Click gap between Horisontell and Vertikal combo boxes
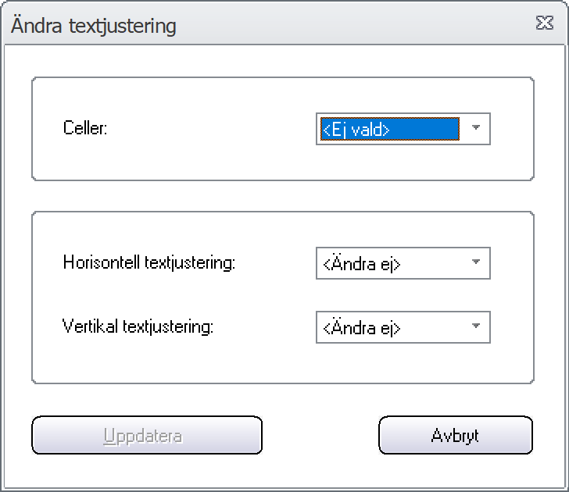569x492 pixels. 403,295
